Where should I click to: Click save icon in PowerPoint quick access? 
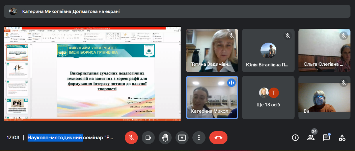point(8,28)
